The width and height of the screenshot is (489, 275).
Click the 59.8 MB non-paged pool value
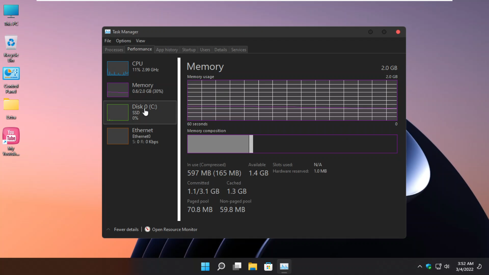click(x=233, y=210)
